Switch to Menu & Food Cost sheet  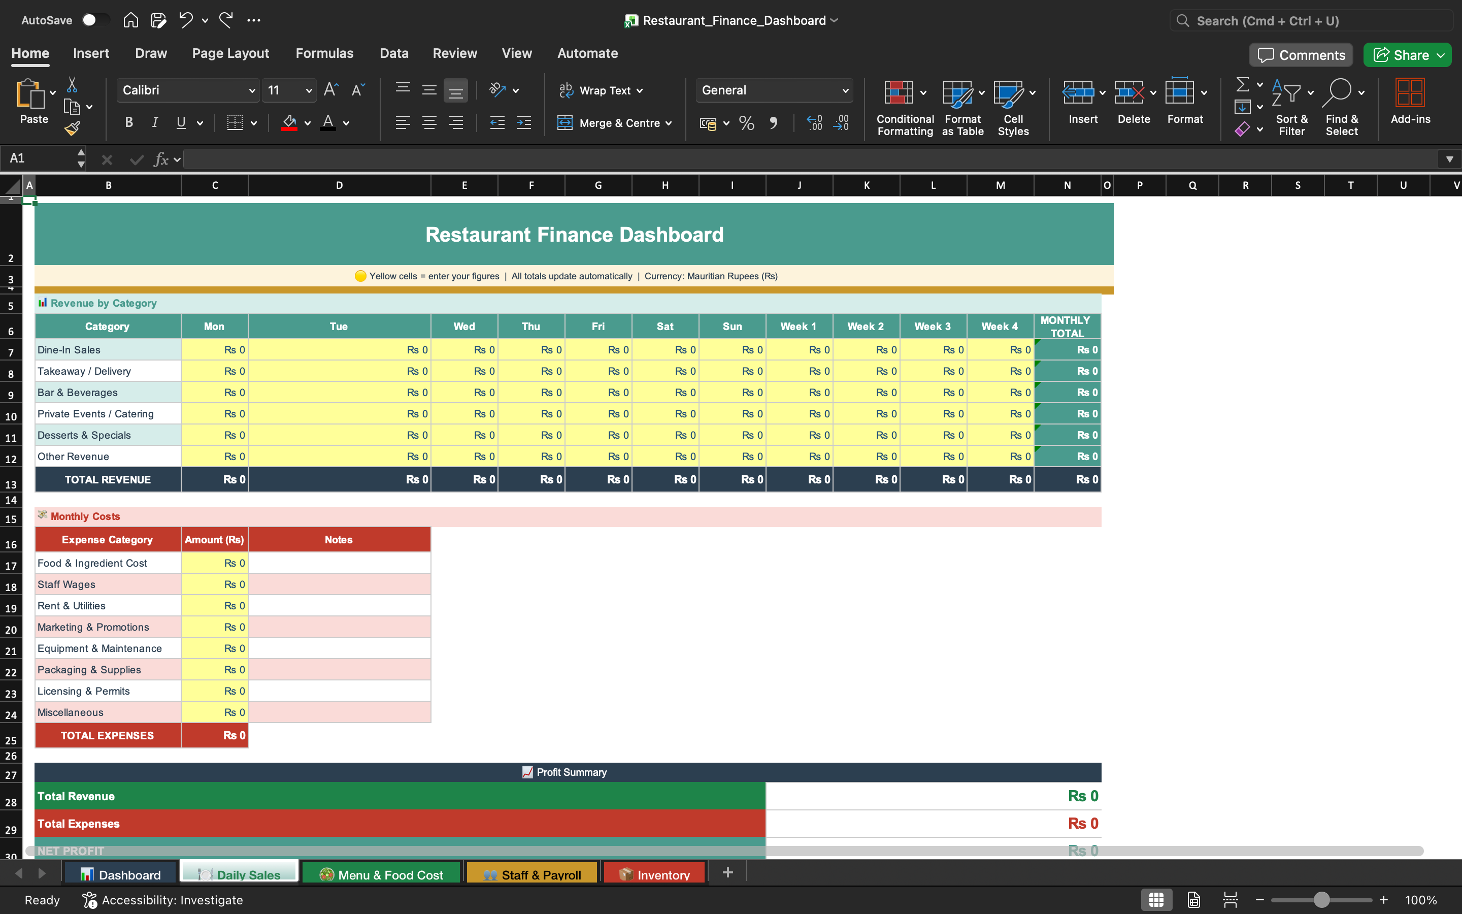click(x=381, y=874)
